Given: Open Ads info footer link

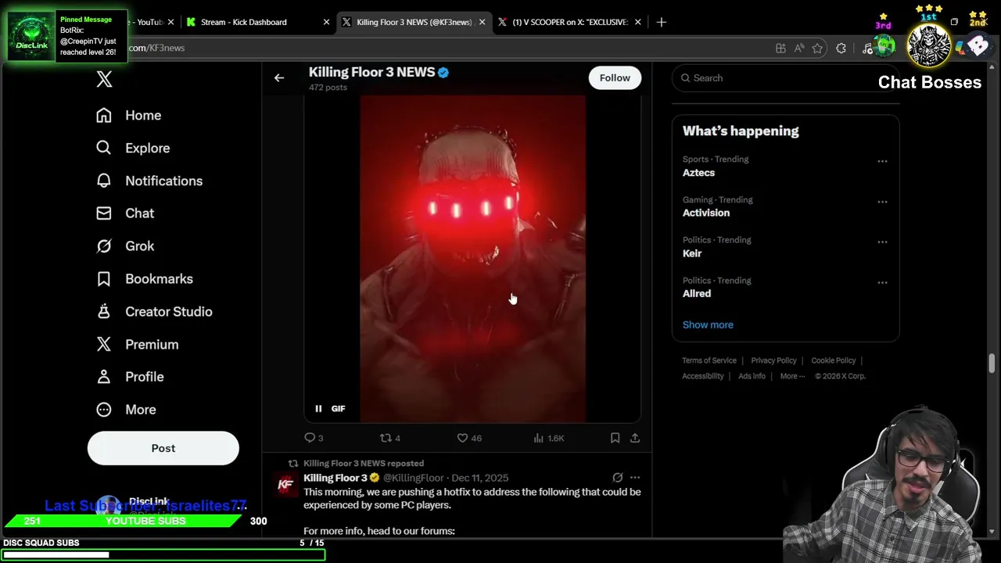Looking at the screenshot, I should pyautogui.click(x=752, y=376).
